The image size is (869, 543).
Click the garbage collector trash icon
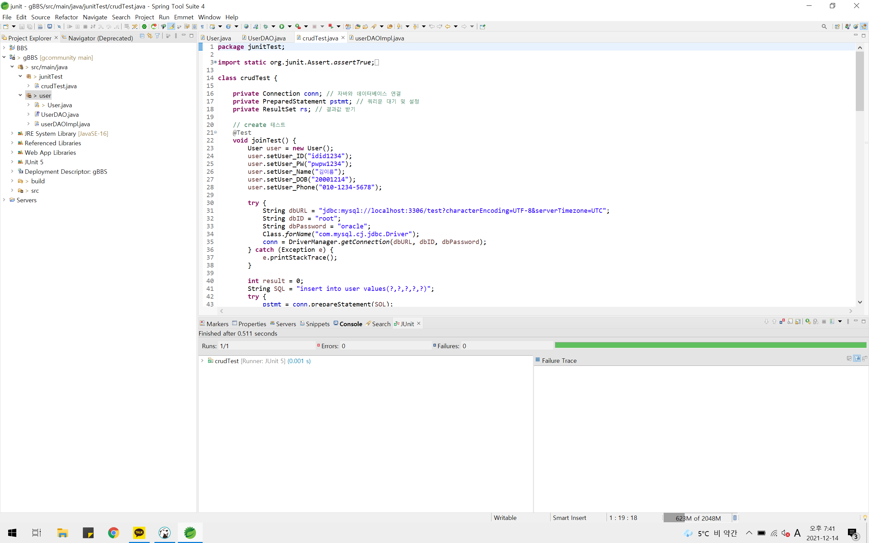coord(735,518)
